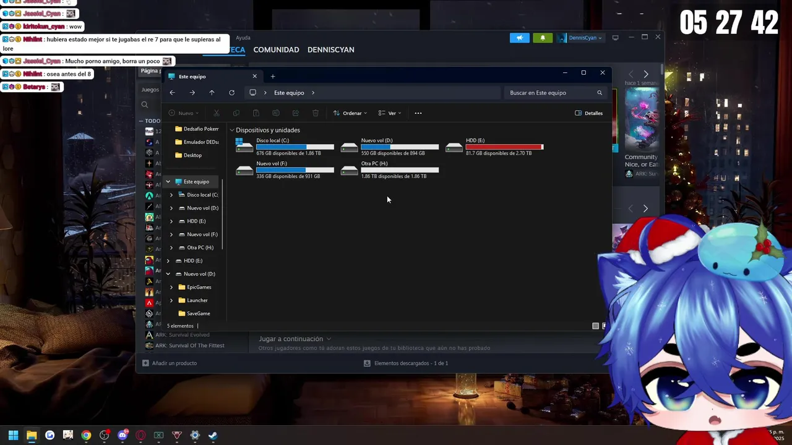Viewport: 792px width, 445px height.
Task: Open the Nuevo dropdown
Action: click(x=184, y=113)
